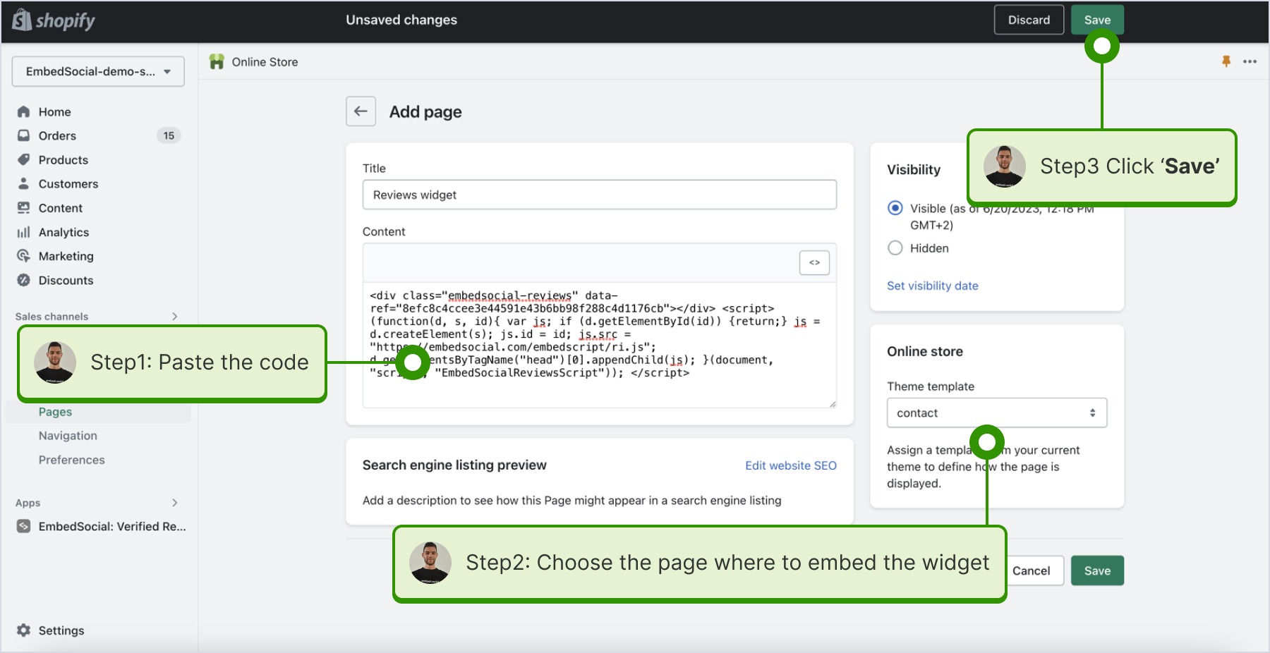This screenshot has width=1270, height=653.
Task: Click the Discard button
Action: [1029, 20]
